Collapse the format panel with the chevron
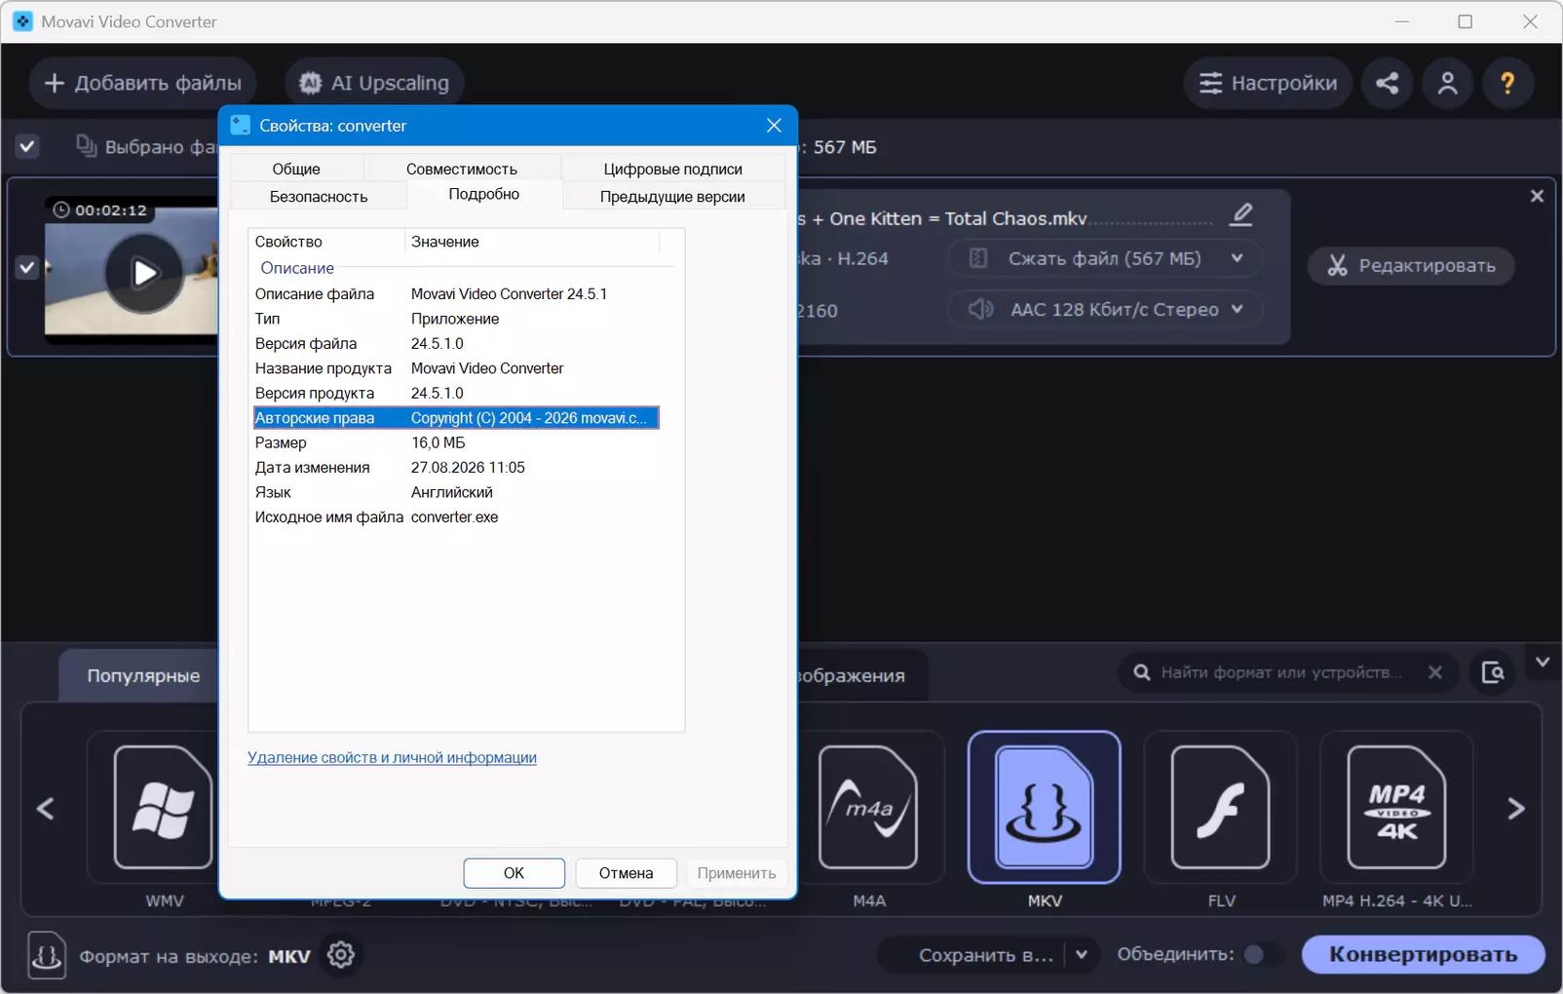1563x994 pixels. [x=1543, y=663]
